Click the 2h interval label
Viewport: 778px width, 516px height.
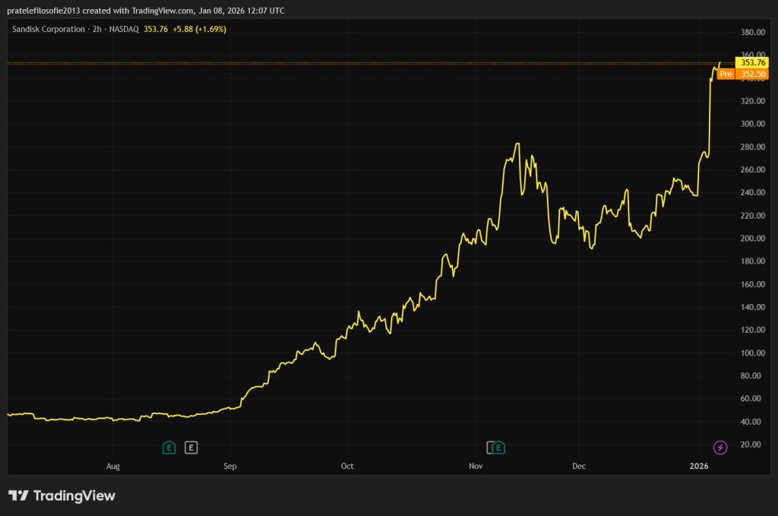click(96, 29)
